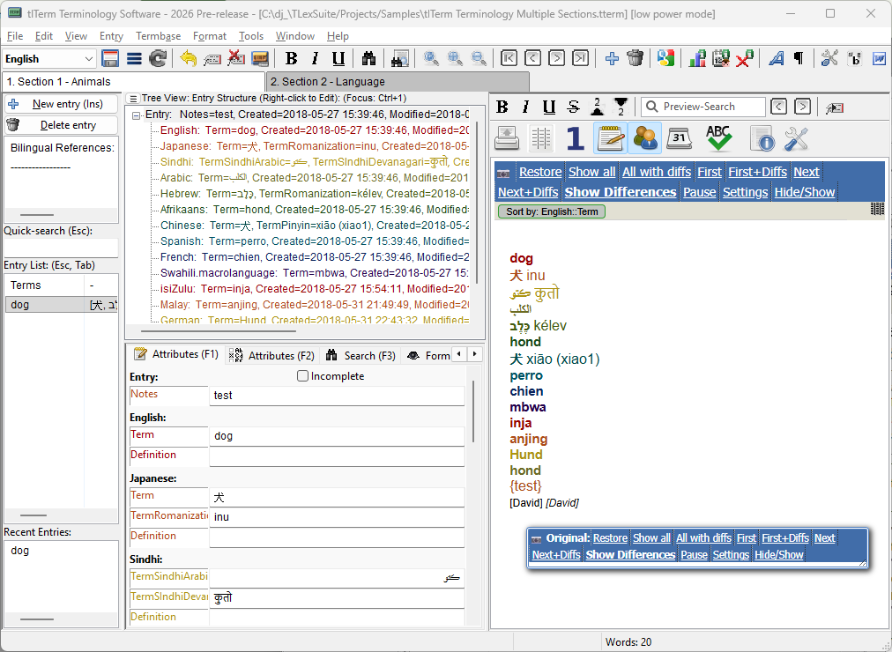The image size is (892, 652).
Task: Click the trash can icon in main toolbar
Action: [x=635, y=58]
